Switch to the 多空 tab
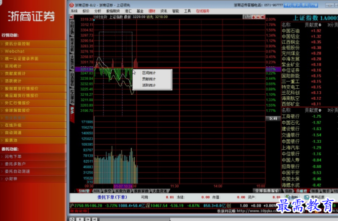This screenshot has width=338, height=221. point(107,191)
